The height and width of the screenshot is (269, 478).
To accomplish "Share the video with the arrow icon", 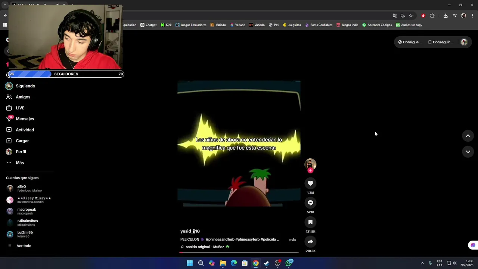I will click(310, 241).
